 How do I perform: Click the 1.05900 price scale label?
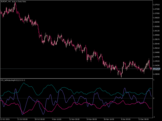(x=156, y=35)
